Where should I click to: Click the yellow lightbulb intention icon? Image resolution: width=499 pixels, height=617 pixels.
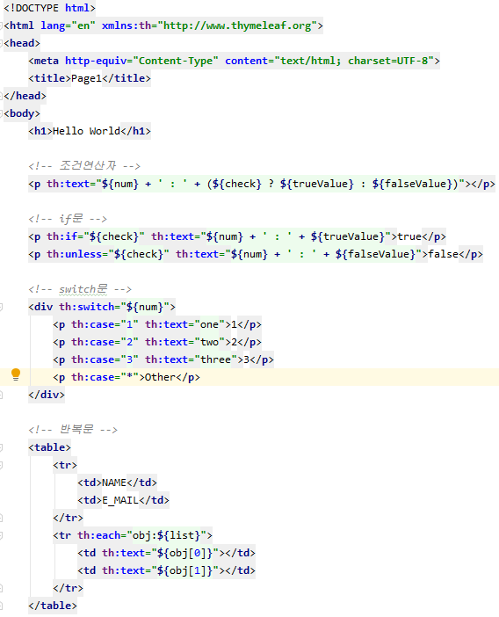coord(16,374)
